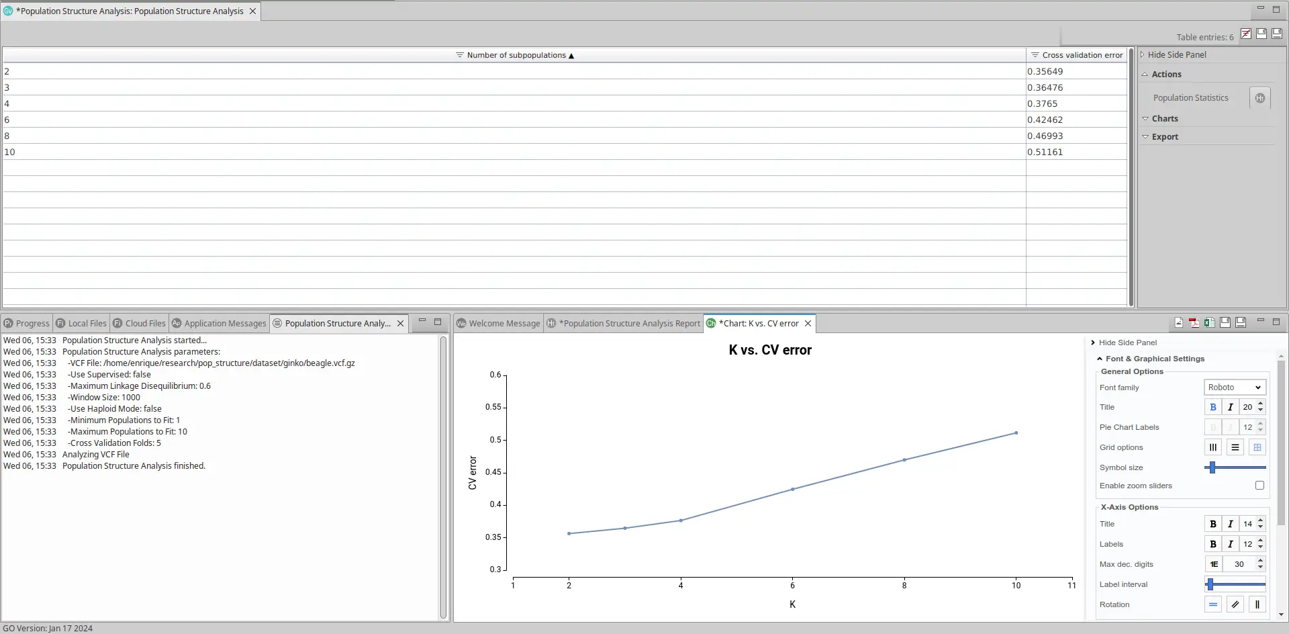The image size is (1289, 634).
Task: Expand the Export section in the side panel
Action: click(1165, 137)
